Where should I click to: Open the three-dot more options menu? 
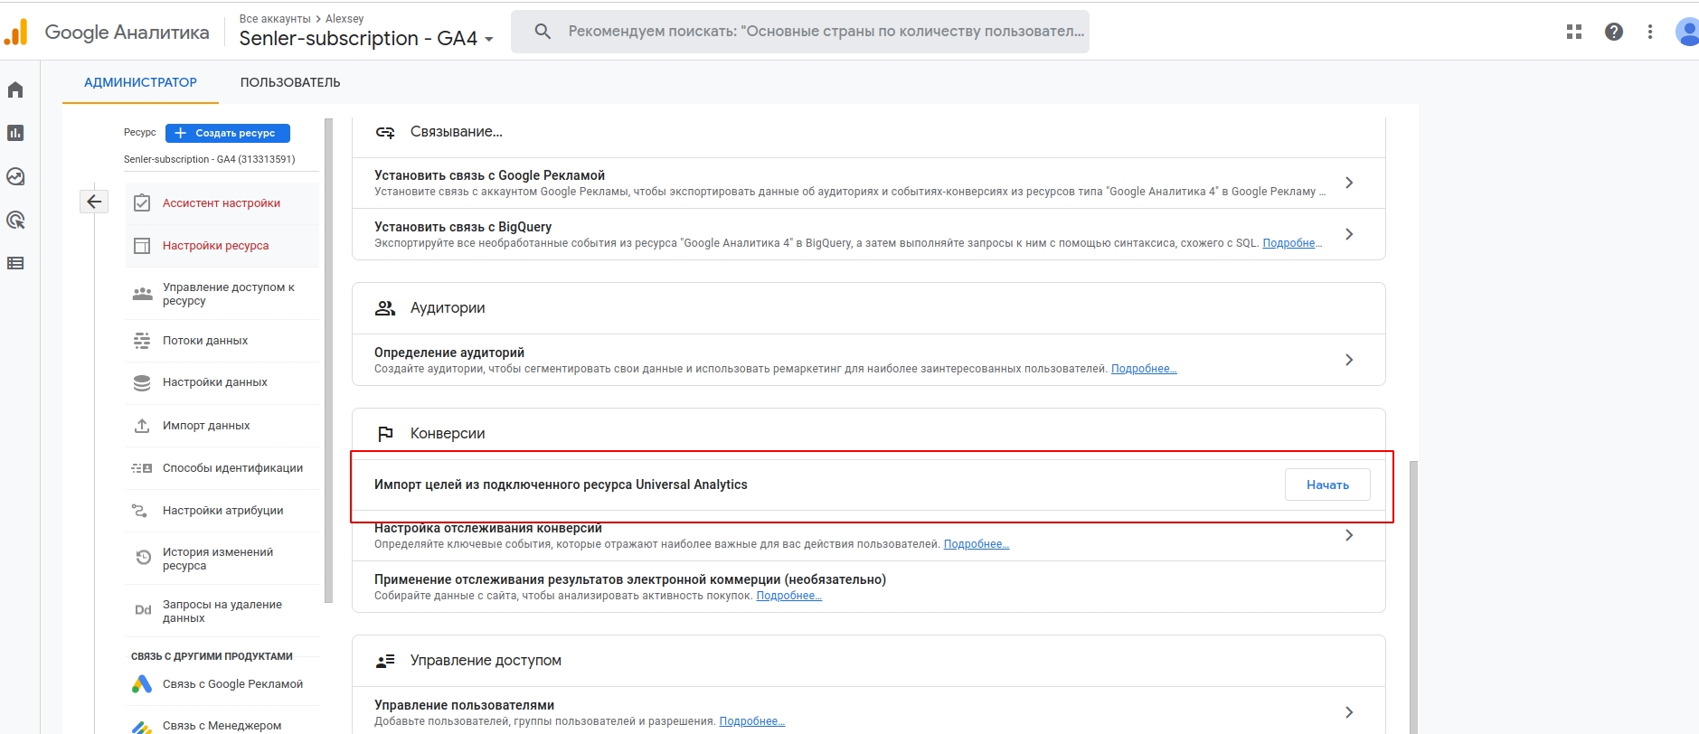(x=1650, y=32)
